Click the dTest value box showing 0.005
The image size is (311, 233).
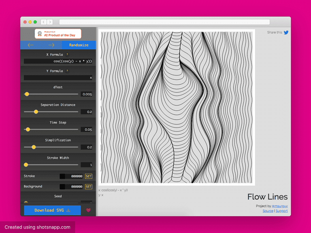click(x=86, y=94)
